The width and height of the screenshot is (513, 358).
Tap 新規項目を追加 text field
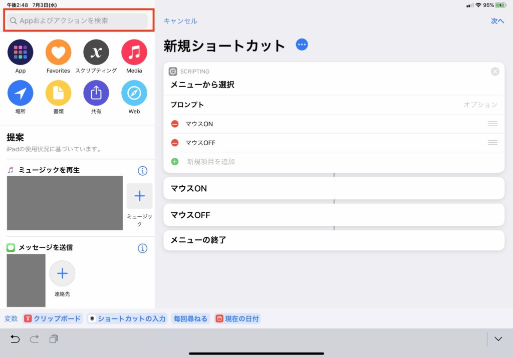pyautogui.click(x=211, y=162)
